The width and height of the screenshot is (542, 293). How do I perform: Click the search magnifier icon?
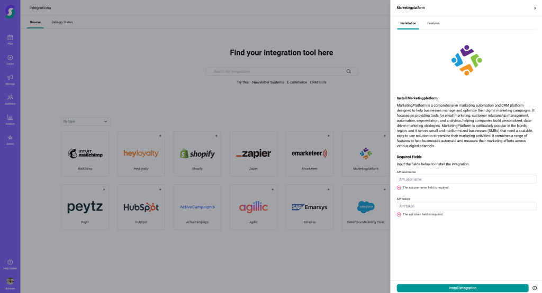pyautogui.click(x=349, y=71)
